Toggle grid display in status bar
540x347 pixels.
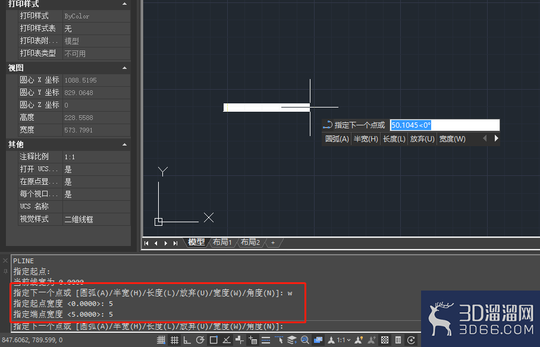click(x=175, y=340)
